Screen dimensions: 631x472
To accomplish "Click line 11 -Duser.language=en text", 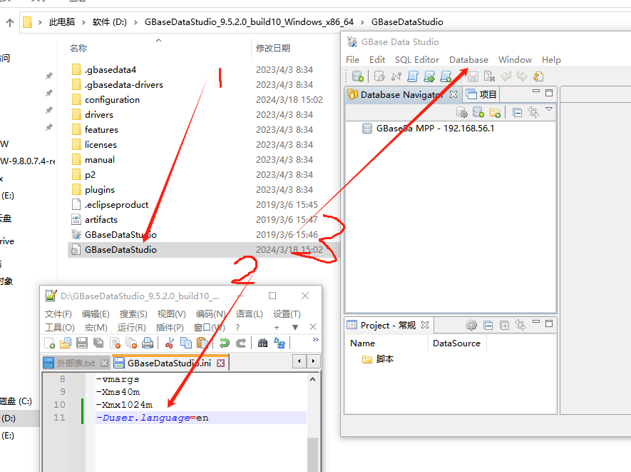I will (x=152, y=418).
